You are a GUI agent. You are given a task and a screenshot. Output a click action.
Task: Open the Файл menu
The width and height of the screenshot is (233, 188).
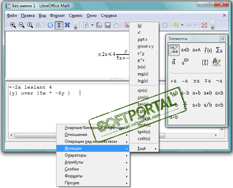pyautogui.click(x=12, y=16)
